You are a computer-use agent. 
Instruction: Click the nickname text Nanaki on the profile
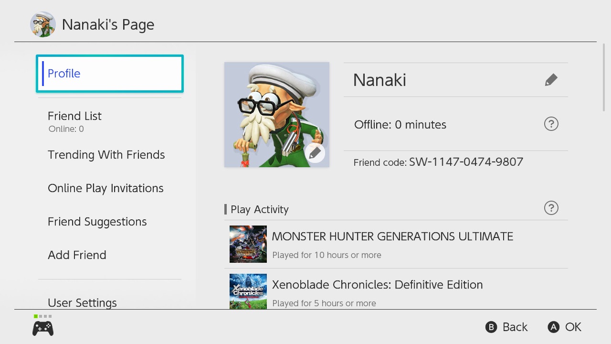pyautogui.click(x=379, y=80)
